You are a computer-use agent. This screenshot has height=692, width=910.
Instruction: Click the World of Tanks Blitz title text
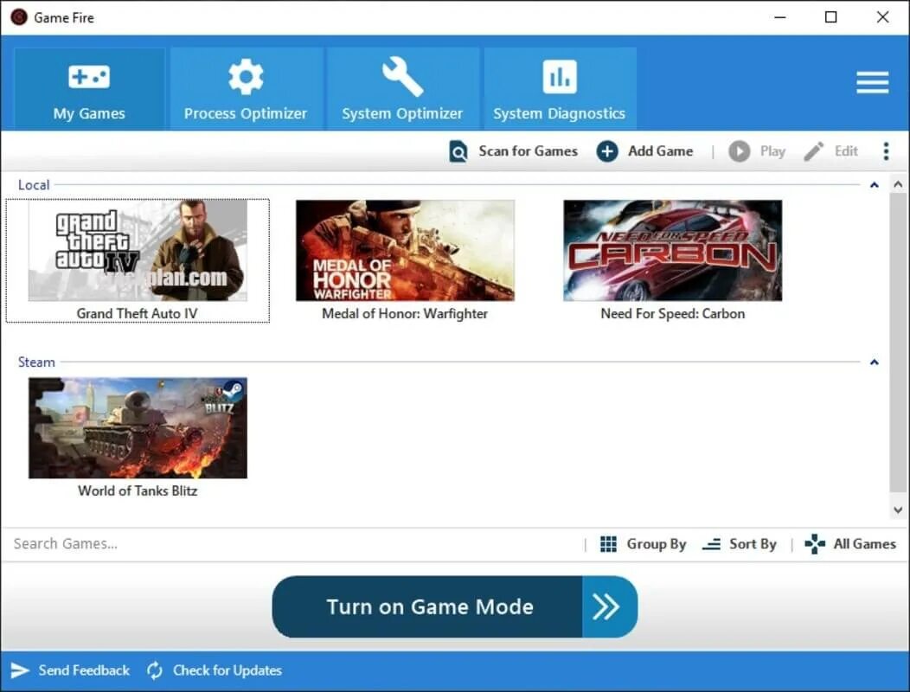[x=138, y=490]
